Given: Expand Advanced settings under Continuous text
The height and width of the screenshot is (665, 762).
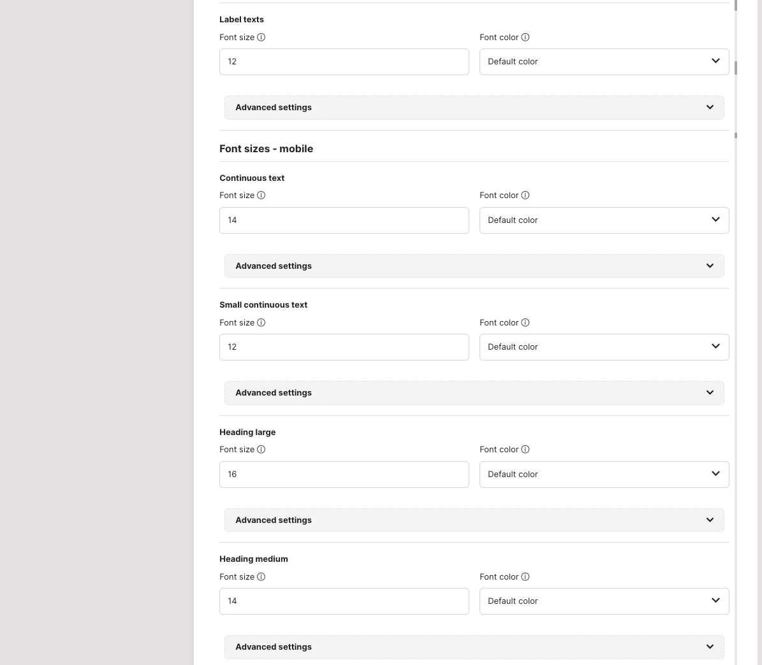Looking at the screenshot, I should click(x=474, y=266).
